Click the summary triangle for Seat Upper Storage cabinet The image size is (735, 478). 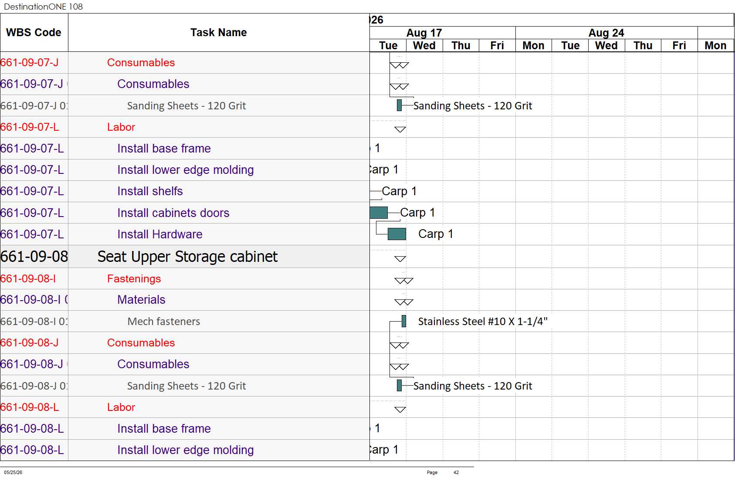[x=400, y=259]
